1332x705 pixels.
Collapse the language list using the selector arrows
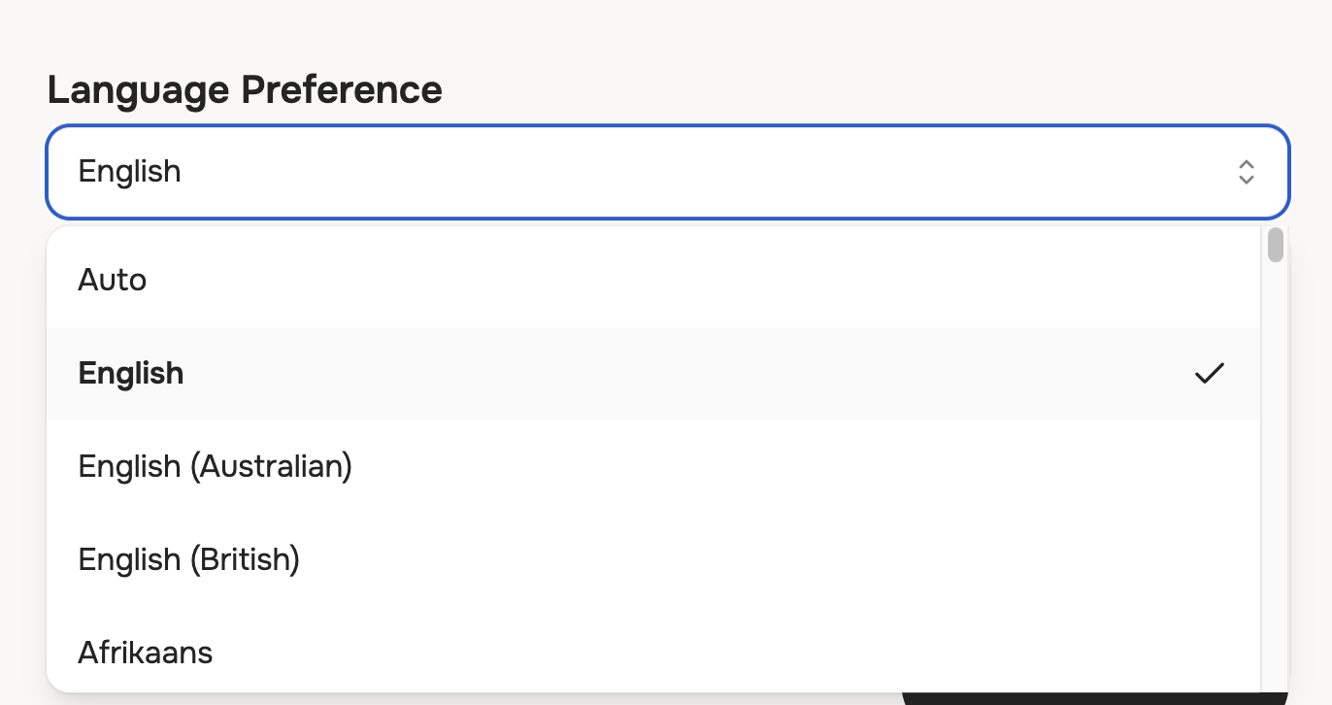click(1246, 172)
